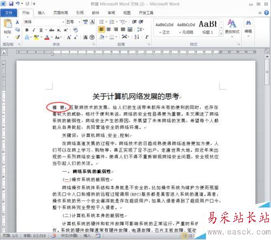The width and height of the screenshot is (271, 240).
Task: Switch to the 页面布局 Page Layout tab
Action: click(x=61, y=12)
